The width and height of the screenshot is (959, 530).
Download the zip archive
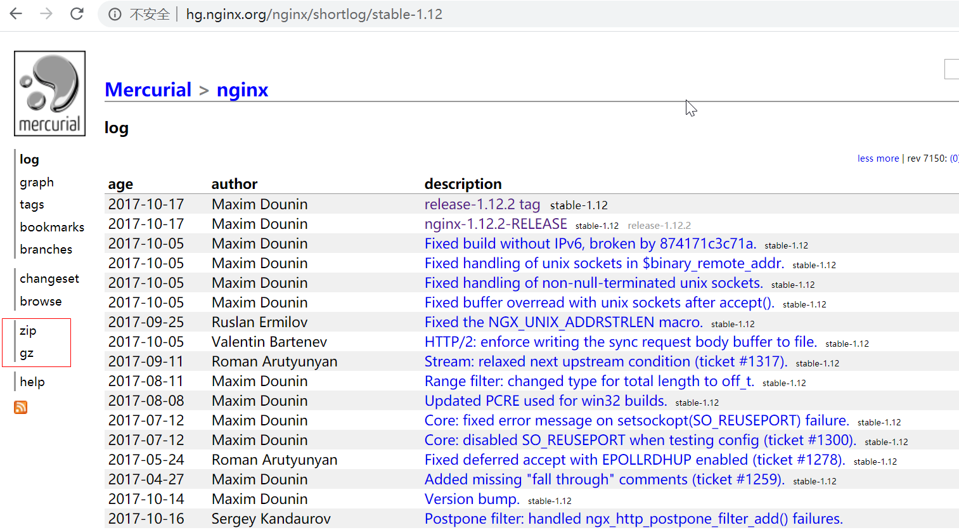(28, 331)
